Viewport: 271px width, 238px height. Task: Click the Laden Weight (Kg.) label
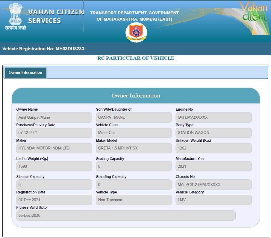(32, 158)
